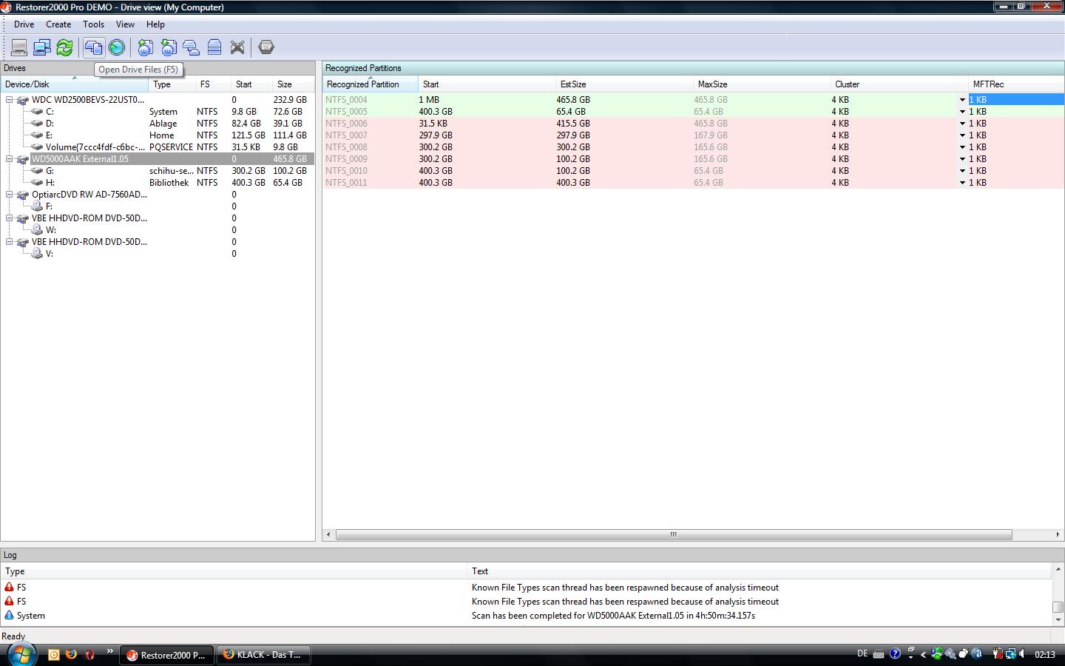Collapse the second VBE HHDVD-ROM node
1065x666 pixels.
(10, 241)
